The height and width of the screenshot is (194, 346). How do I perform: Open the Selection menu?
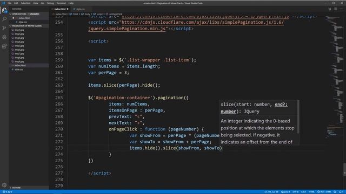coord(25,3)
